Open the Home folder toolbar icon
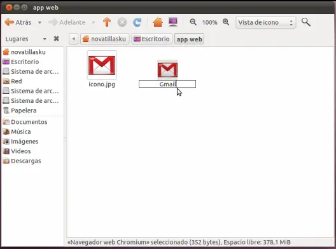 click(158, 22)
